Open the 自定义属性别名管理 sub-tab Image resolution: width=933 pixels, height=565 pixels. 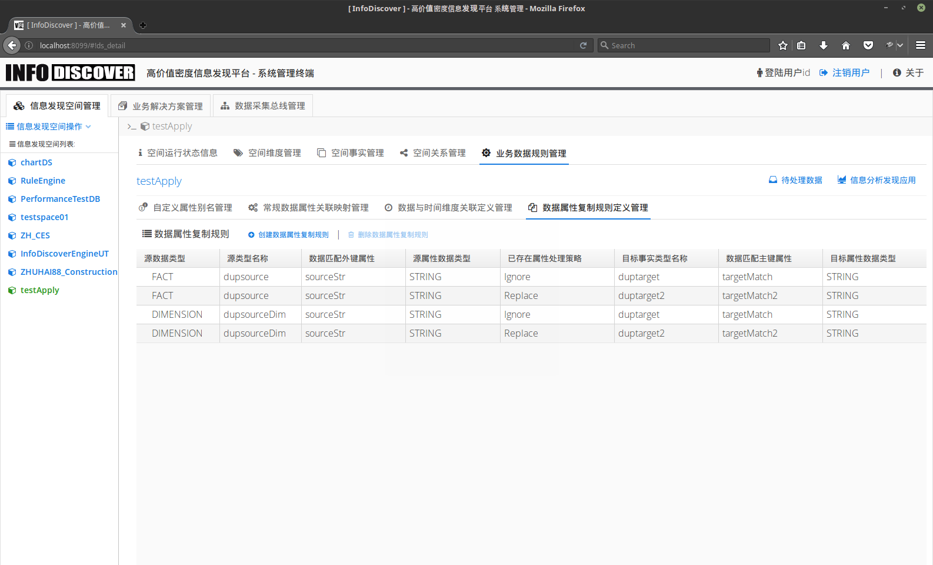click(x=185, y=208)
